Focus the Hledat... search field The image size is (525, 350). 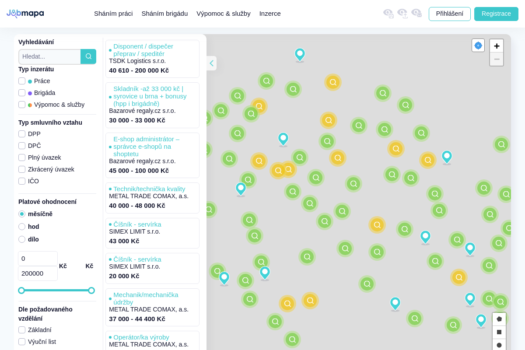[50, 56]
